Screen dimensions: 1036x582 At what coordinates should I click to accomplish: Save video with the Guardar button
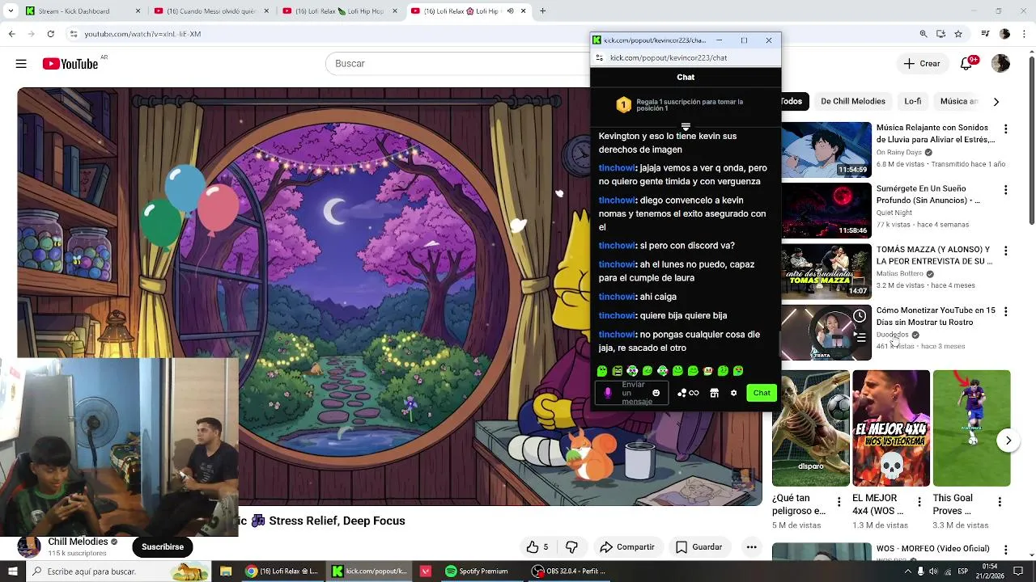(699, 547)
